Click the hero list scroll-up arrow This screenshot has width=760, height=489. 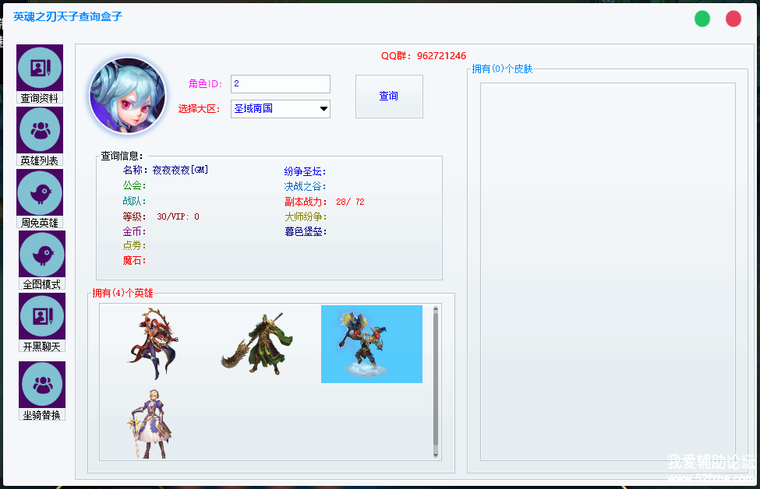tap(435, 308)
